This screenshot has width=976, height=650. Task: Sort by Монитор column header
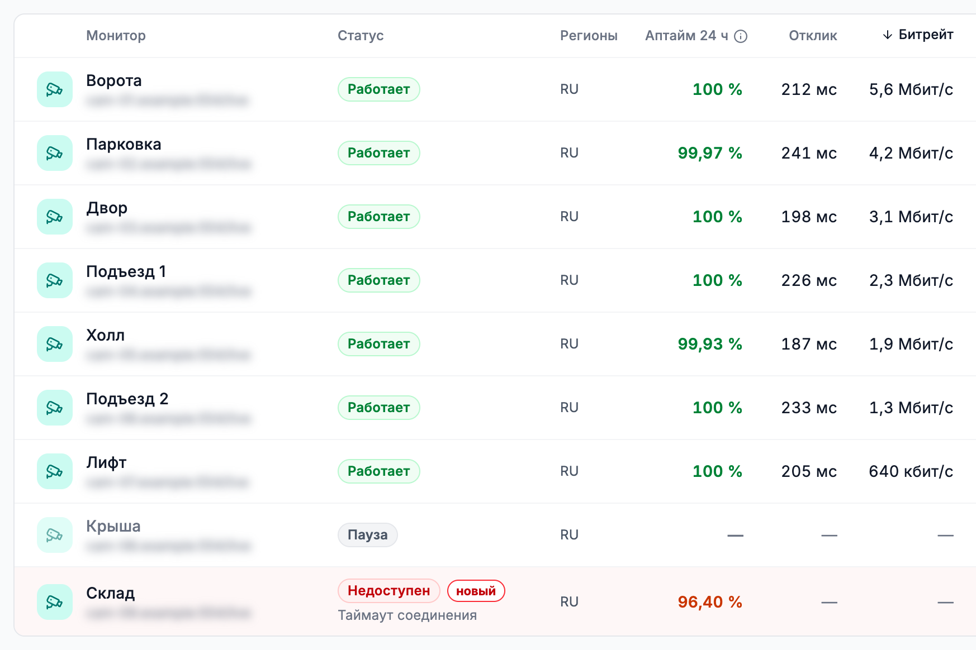pos(116,36)
